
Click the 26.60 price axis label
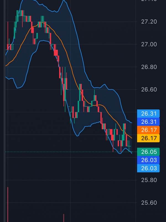click(149, 89)
